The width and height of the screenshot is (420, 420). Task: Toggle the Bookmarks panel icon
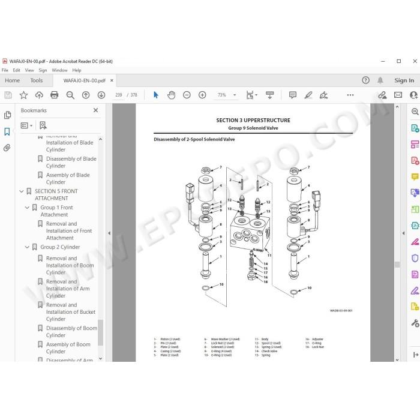tap(7, 131)
